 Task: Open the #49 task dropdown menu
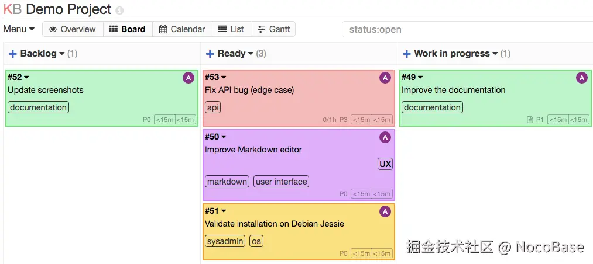(412, 77)
